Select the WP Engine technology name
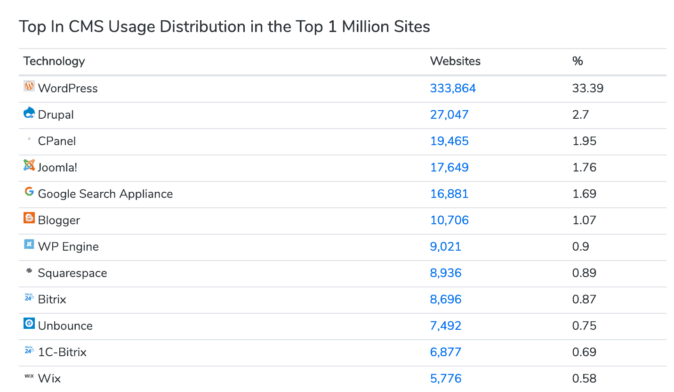Screen dimensions: 674x392 point(68,246)
